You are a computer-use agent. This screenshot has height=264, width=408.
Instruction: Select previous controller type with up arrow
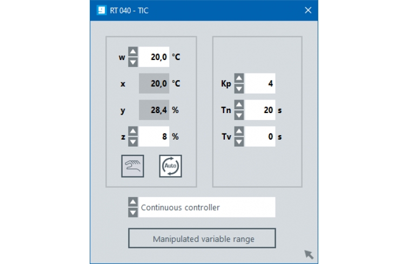click(x=133, y=202)
